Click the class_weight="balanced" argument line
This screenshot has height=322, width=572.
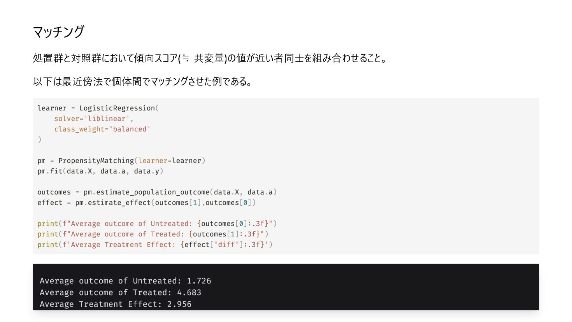pyautogui.click(x=102, y=129)
